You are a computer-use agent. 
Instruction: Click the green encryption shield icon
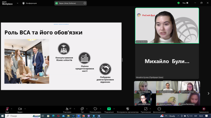tap(178, 3)
